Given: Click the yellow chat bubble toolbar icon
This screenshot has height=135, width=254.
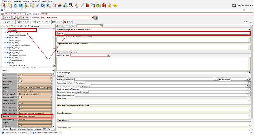Looking at the screenshot, I should 115,5.
